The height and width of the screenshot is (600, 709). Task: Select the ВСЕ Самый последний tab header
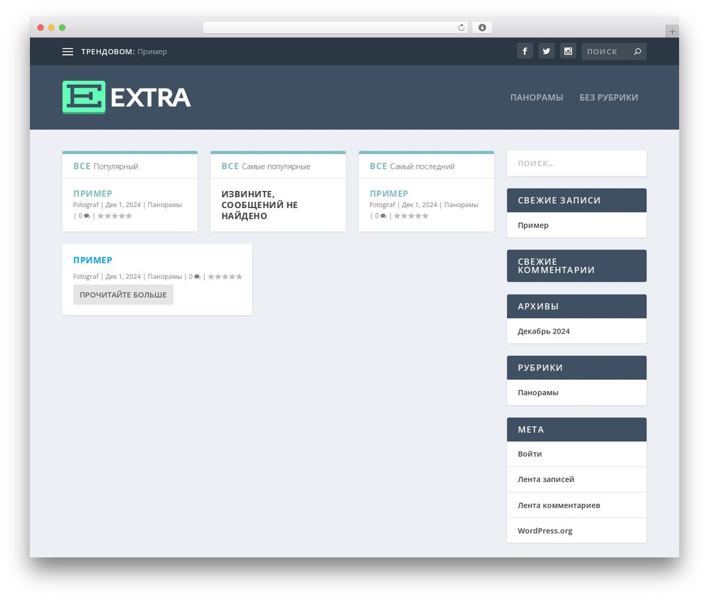click(412, 166)
